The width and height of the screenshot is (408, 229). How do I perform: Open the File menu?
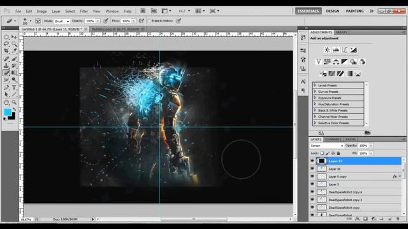click(x=18, y=11)
